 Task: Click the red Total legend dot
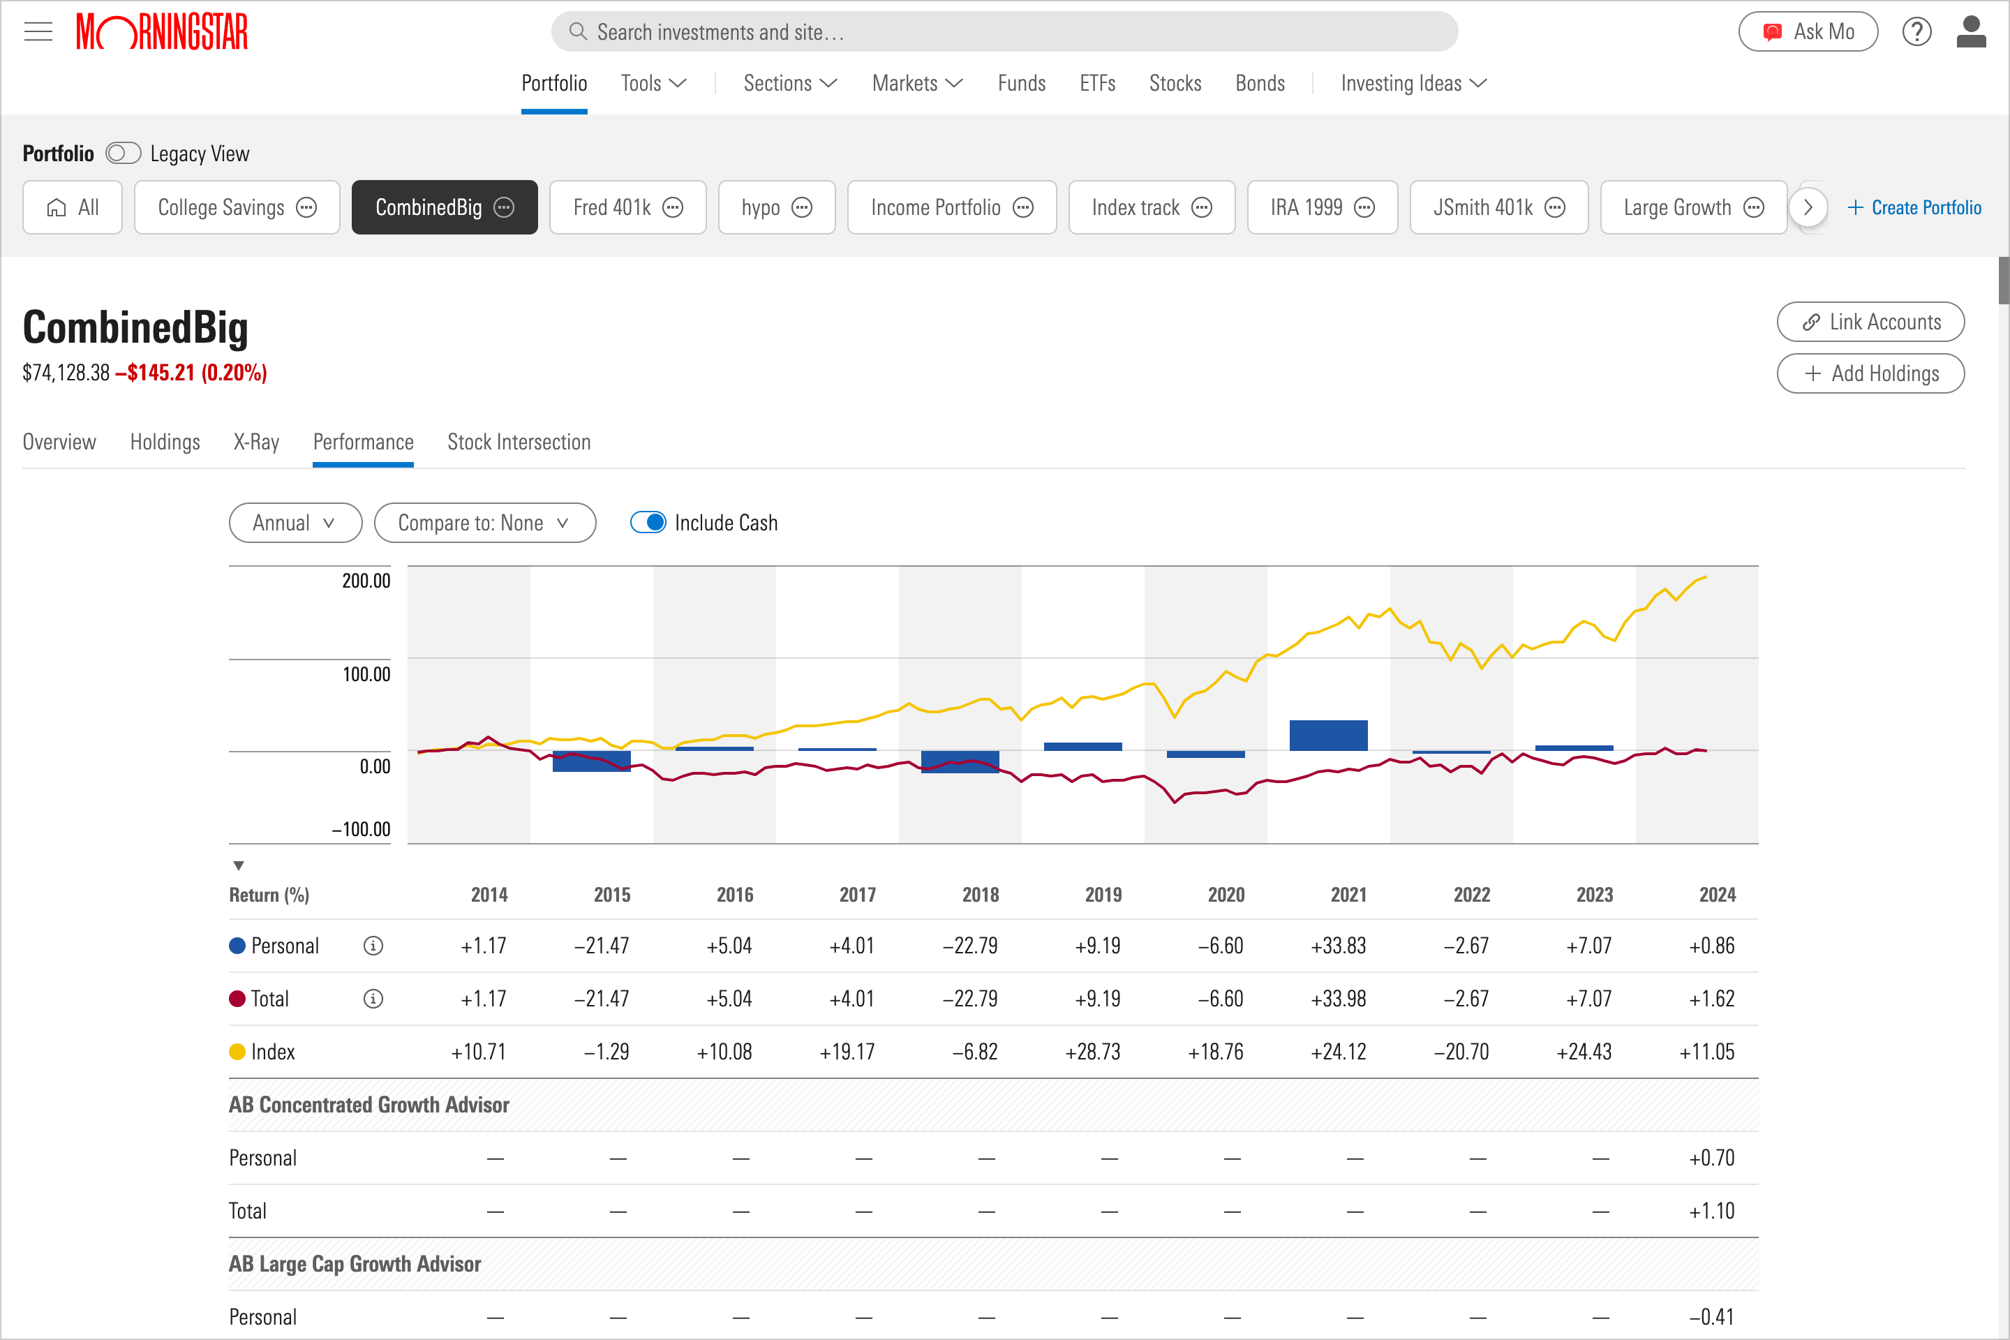point(237,999)
